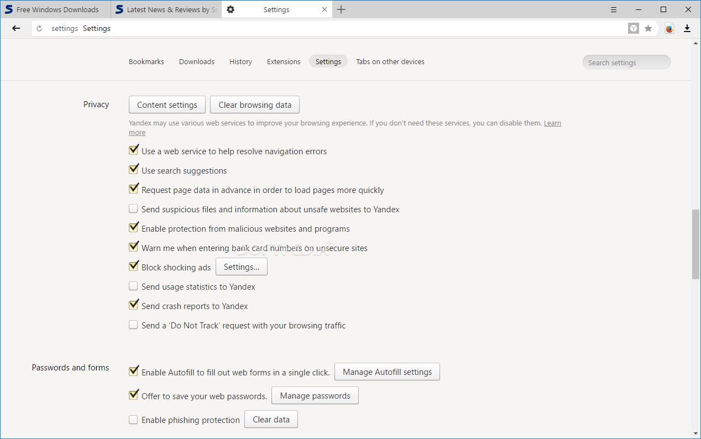Click Manage passwords button
701x439 pixels.
click(x=315, y=396)
